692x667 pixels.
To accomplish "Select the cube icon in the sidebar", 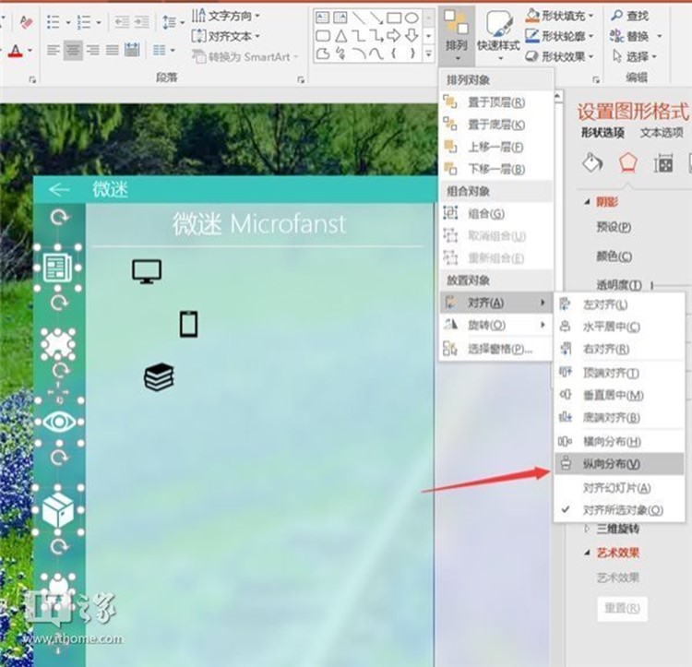I will pos(58,509).
